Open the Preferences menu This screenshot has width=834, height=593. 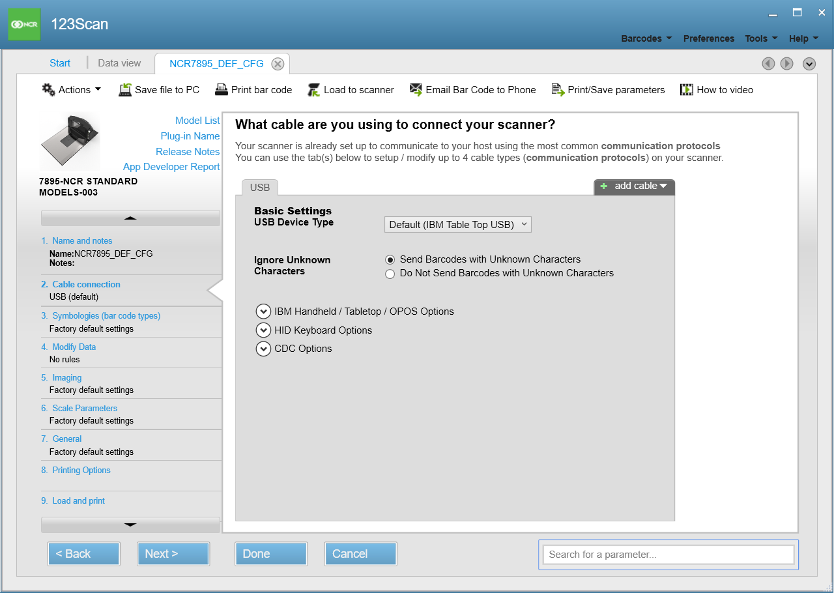pyautogui.click(x=709, y=38)
